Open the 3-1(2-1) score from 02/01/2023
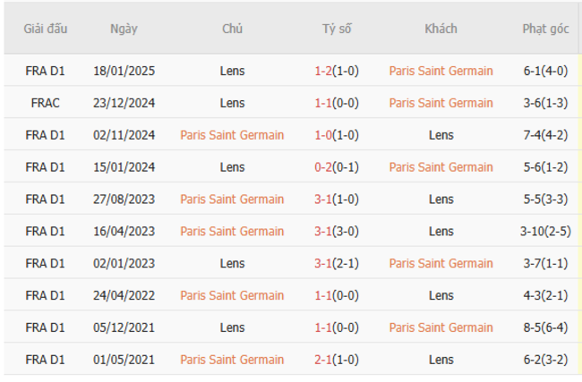The image size is (582, 382). coord(337,264)
